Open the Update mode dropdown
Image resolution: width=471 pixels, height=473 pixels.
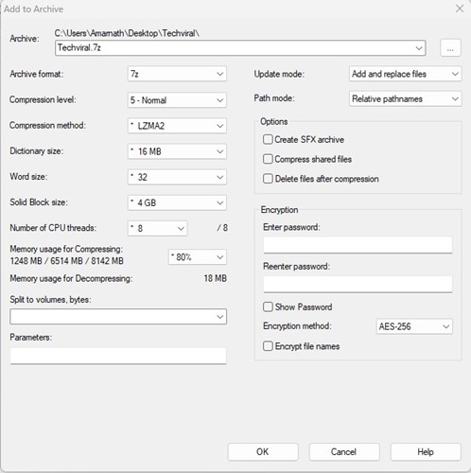coord(406,74)
